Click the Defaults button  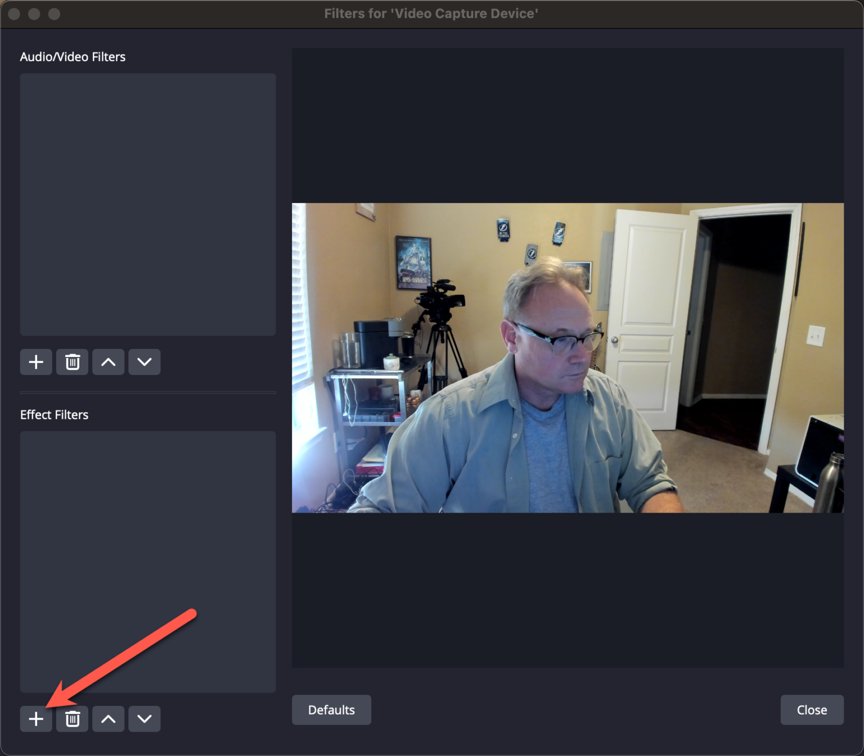pos(331,709)
